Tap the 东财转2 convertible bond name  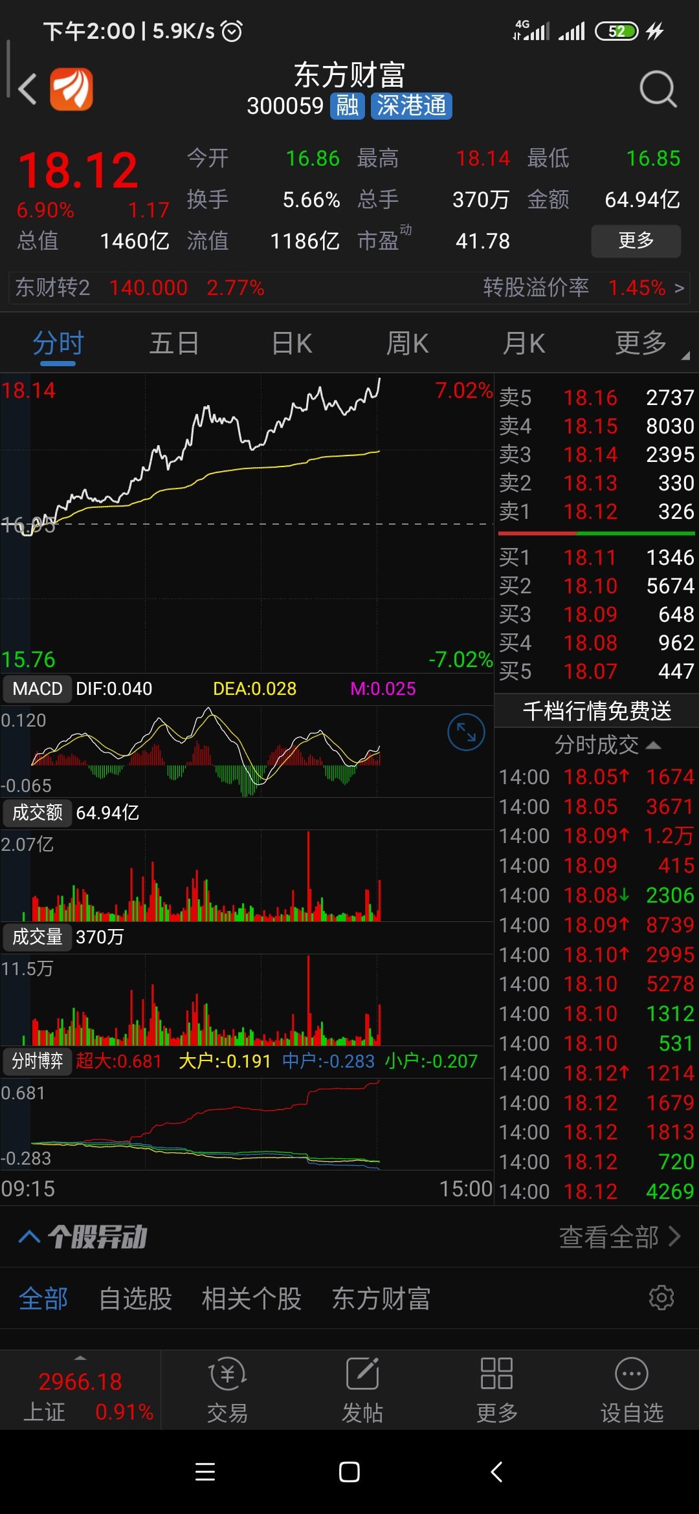tap(52, 288)
